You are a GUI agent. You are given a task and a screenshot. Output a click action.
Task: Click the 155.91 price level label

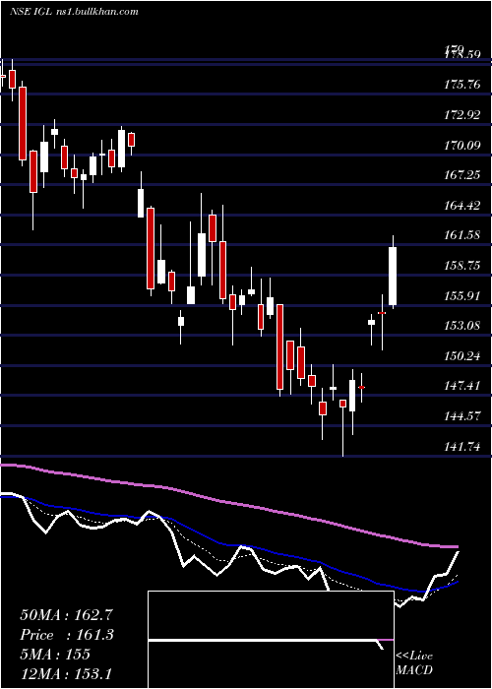coord(461,295)
